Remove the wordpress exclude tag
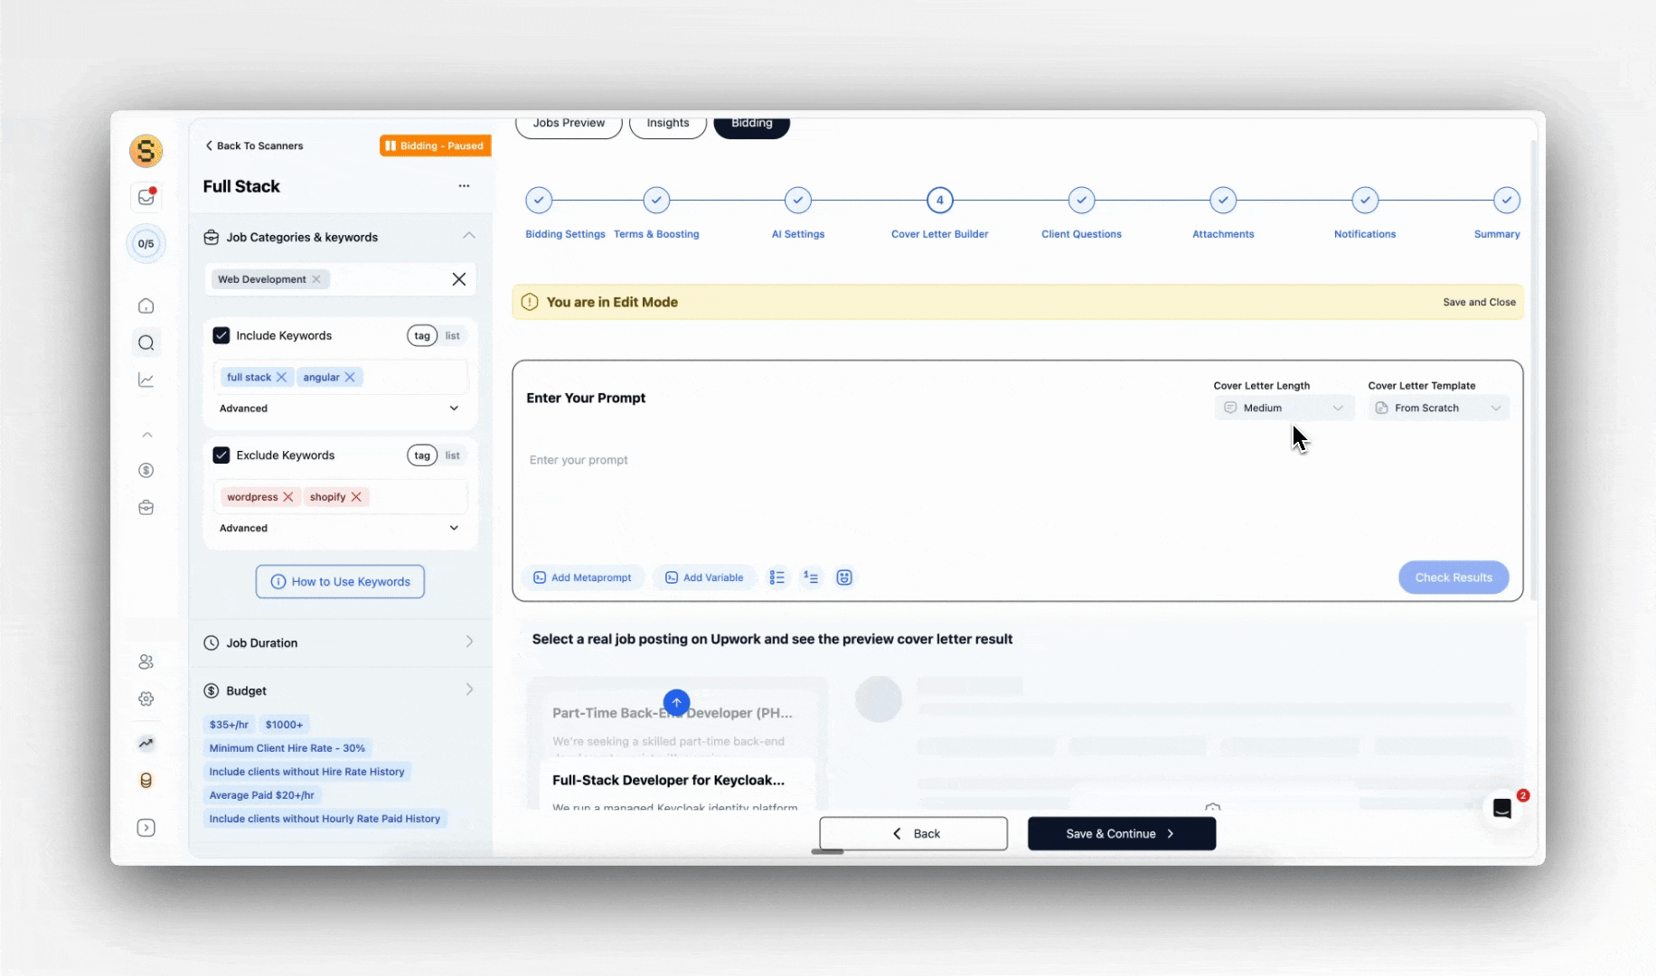Viewport: 1656px width, 976px height. coord(288,497)
